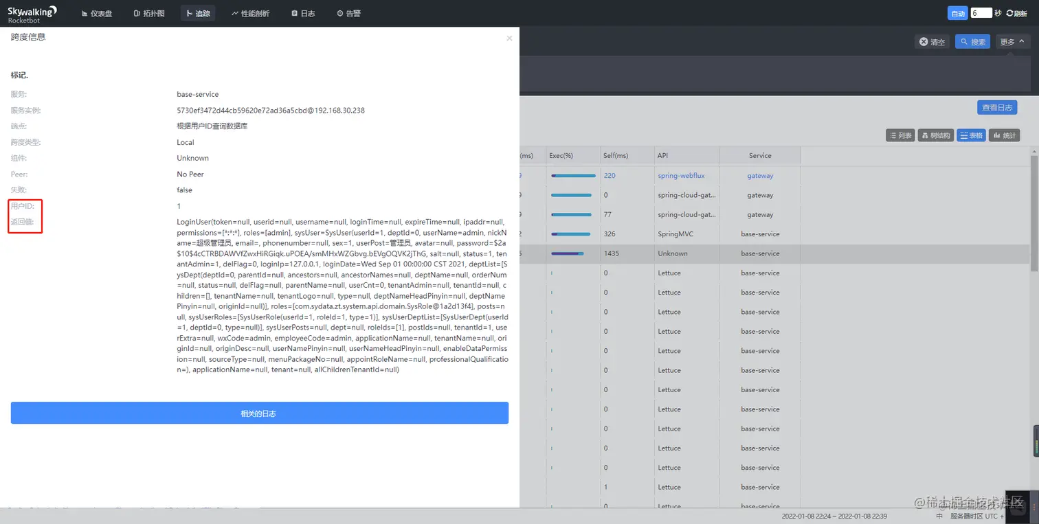The height and width of the screenshot is (524, 1039).
Task: Click the Skywalking Rocketbot logo
Action: click(32, 13)
